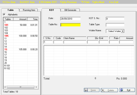
Task: Click the left scroll arrow of tables list
Action: pos(5,87)
